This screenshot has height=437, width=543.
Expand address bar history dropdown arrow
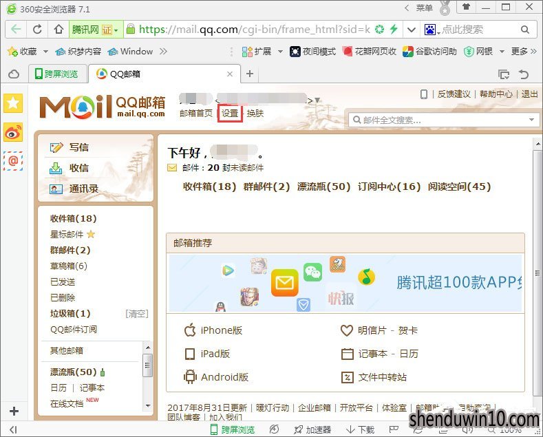click(x=412, y=30)
